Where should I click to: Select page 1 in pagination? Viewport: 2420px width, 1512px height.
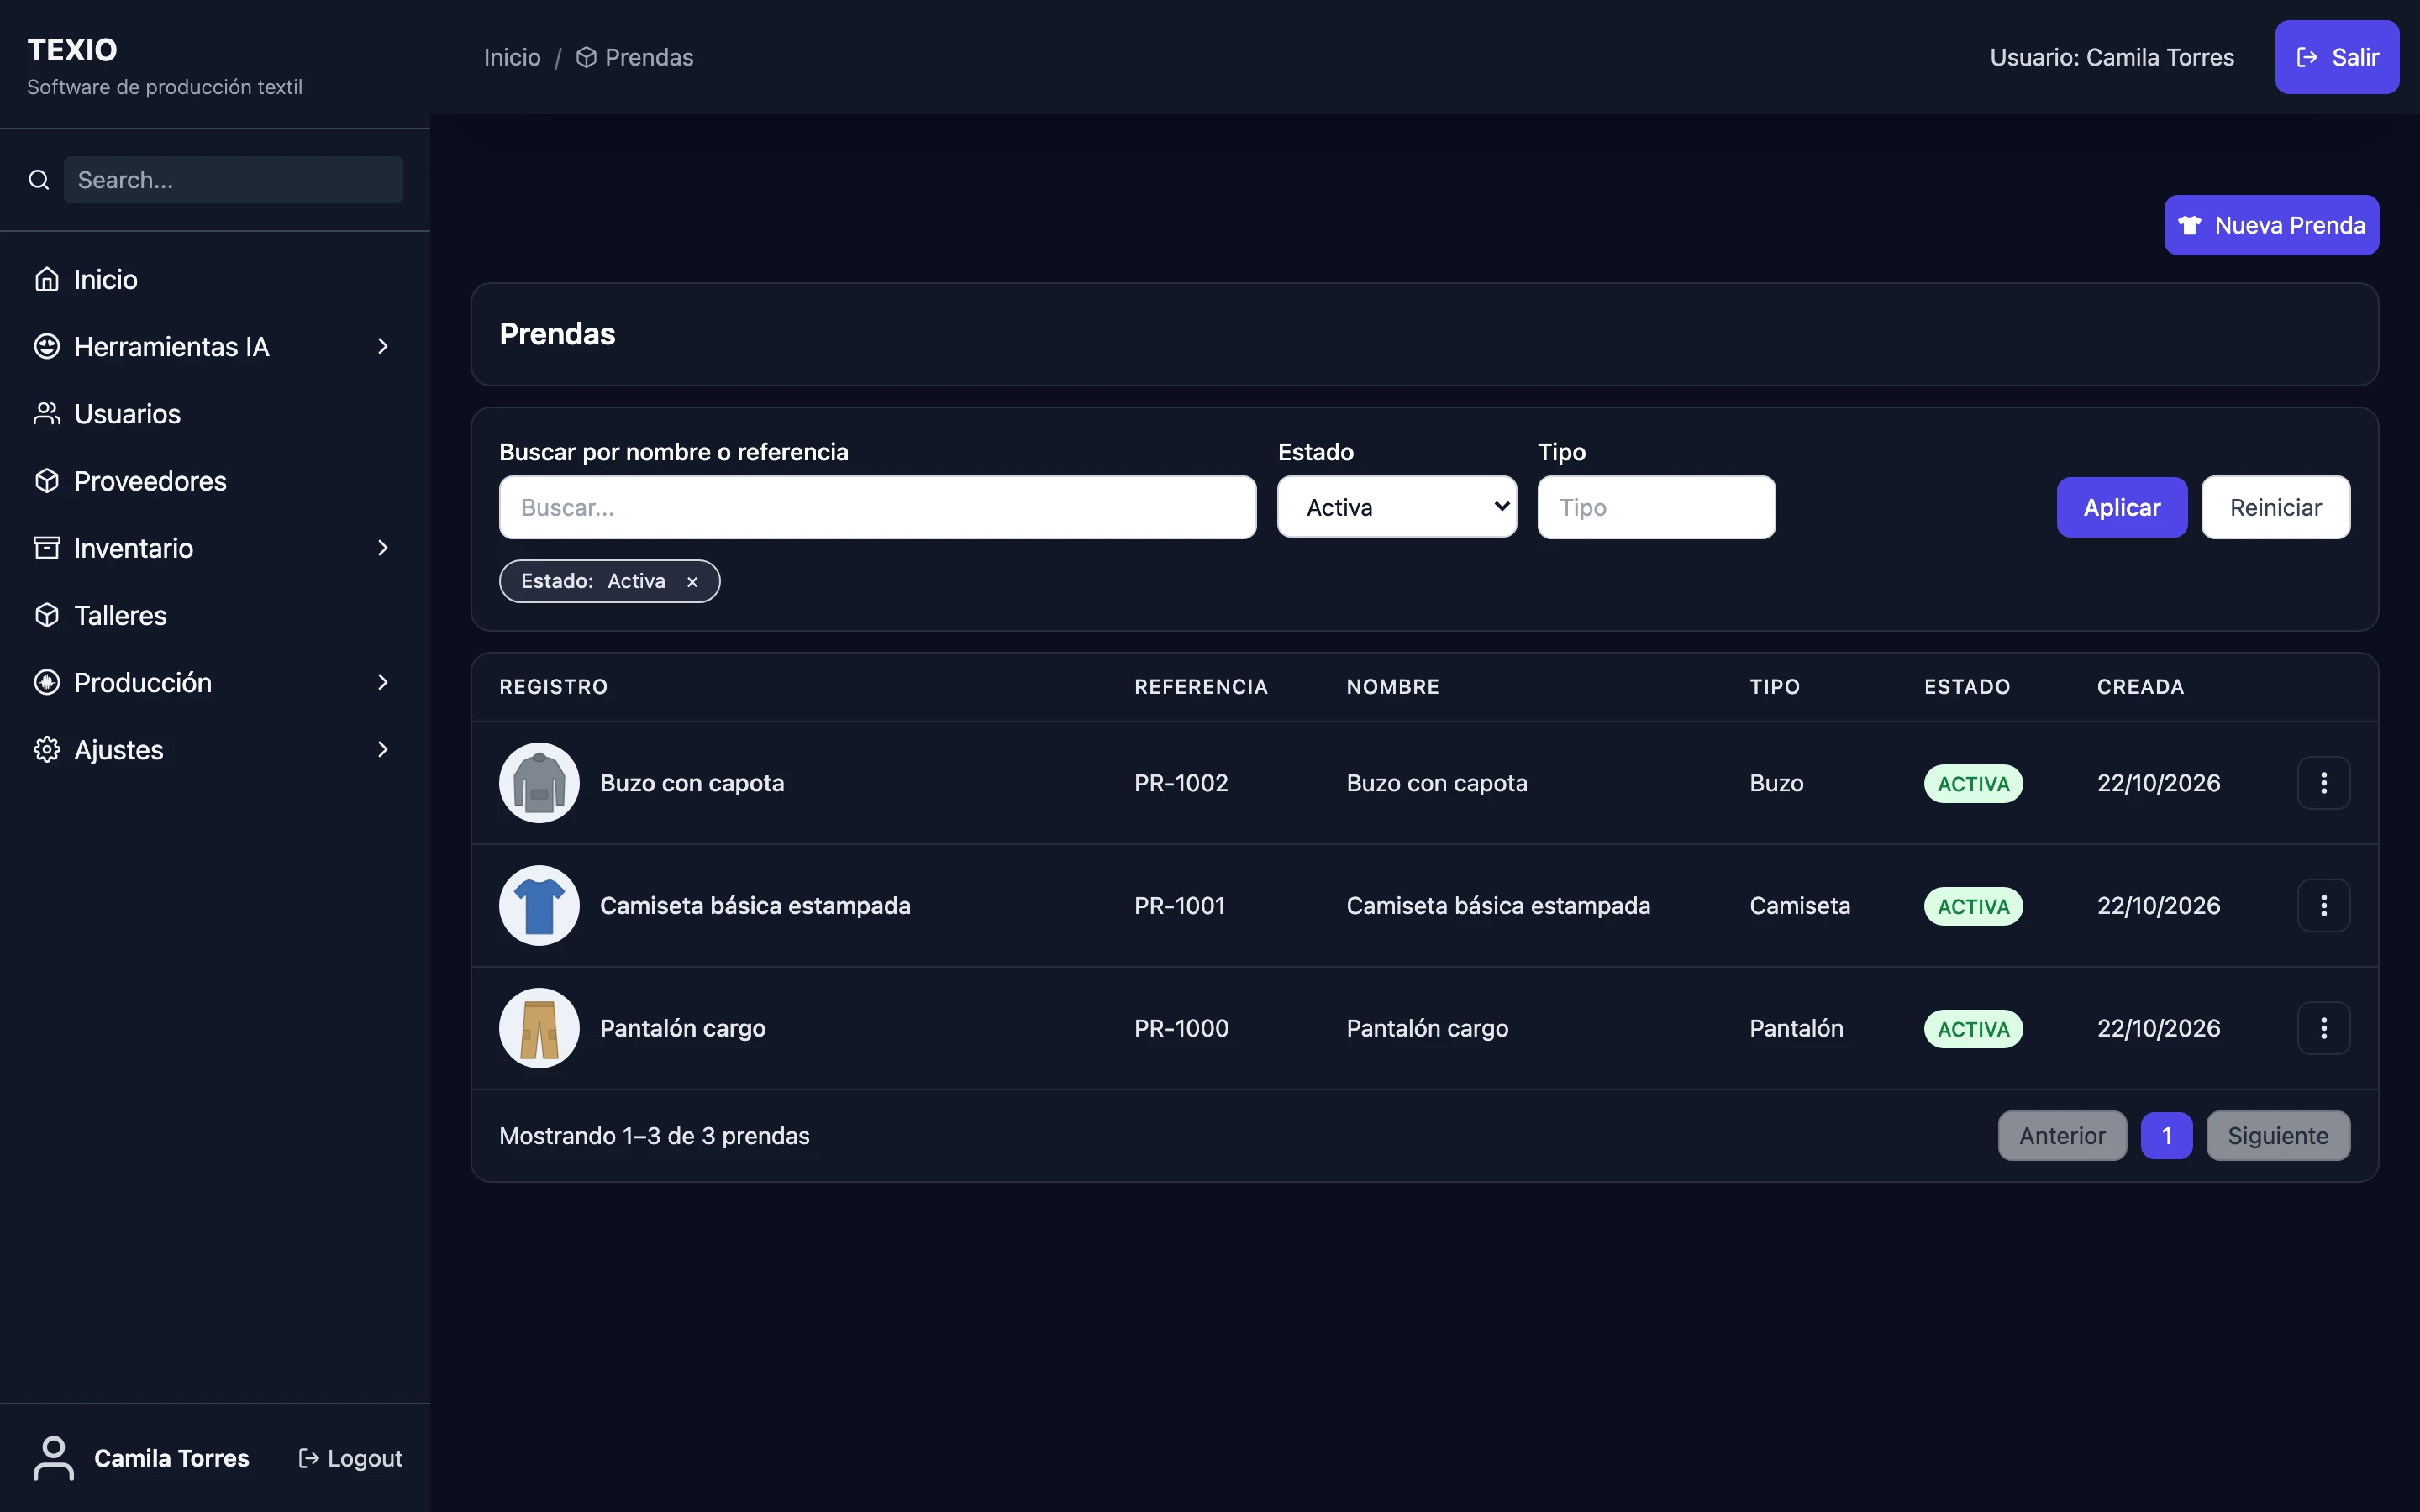point(2166,1136)
